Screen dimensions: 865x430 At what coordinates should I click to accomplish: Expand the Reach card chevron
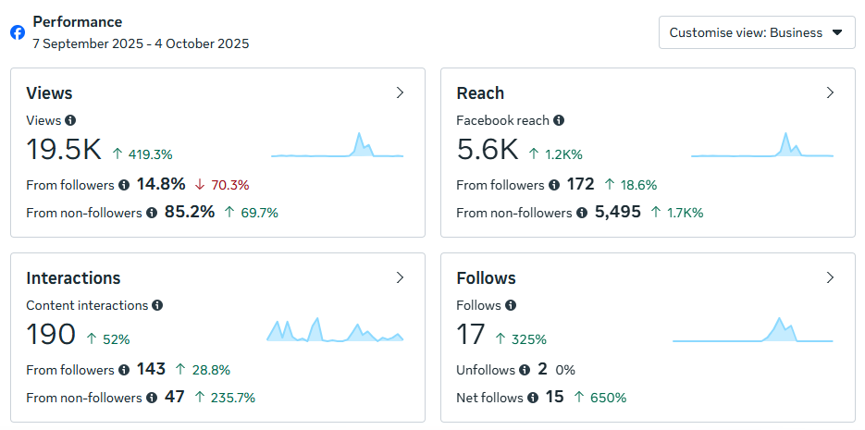click(830, 92)
